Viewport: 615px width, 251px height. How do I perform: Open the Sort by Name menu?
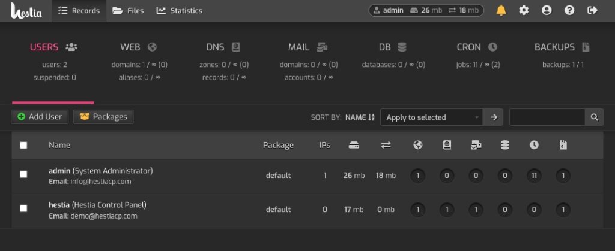pyautogui.click(x=360, y=117)
